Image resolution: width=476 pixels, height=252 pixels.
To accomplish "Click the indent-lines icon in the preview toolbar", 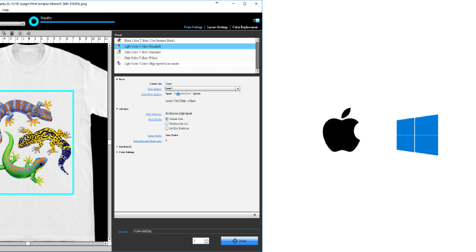I will pyautogui.click(x=29, y=33).
